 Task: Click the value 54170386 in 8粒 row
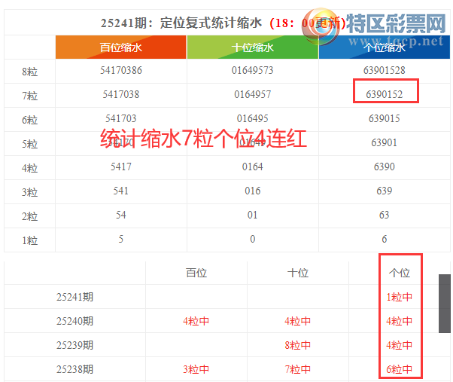pyautogui.click(x=121, y=70)
